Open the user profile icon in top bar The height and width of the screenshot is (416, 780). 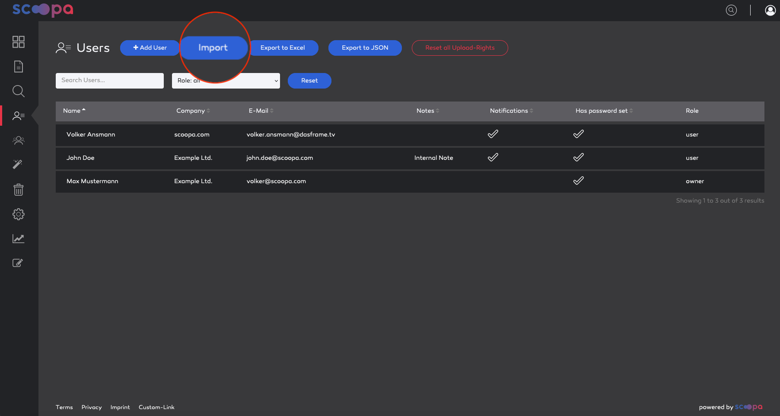[770, 10]
